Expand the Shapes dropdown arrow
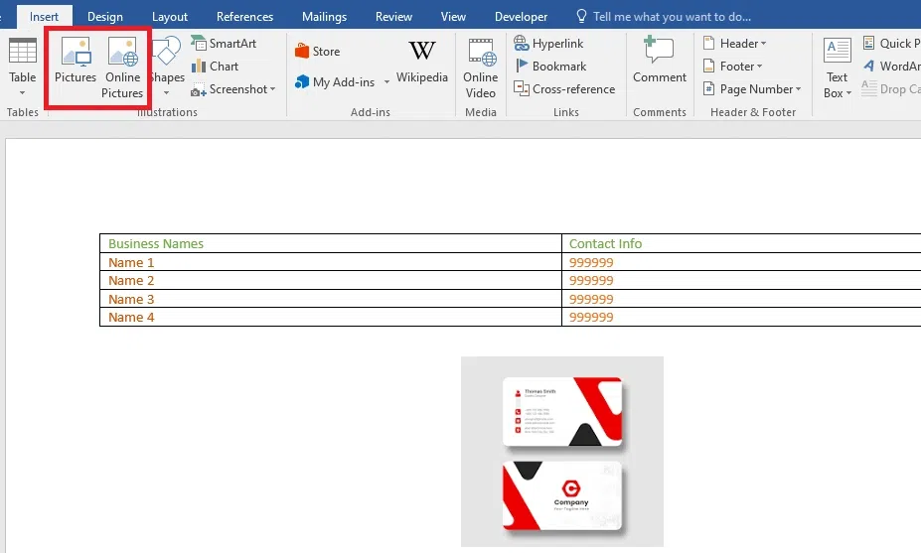Screen dimensions: 921x553 click(x=166, y=93)
